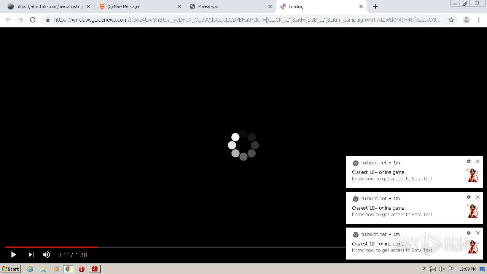Open Opera browser from taskbar
Image resolution: width=487 pixels, height=274 pixels.
[x=81, y=269]
